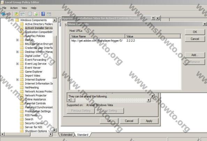Click the blue Help question mark icon
Screen dimensions: 207x141
[x=43, y=14]
